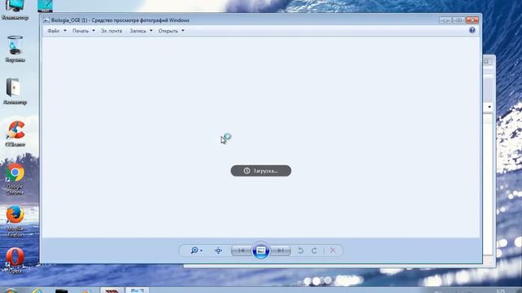Select the Google Chrome desktop icon
The image size is (522, 293).
(15, 179)
